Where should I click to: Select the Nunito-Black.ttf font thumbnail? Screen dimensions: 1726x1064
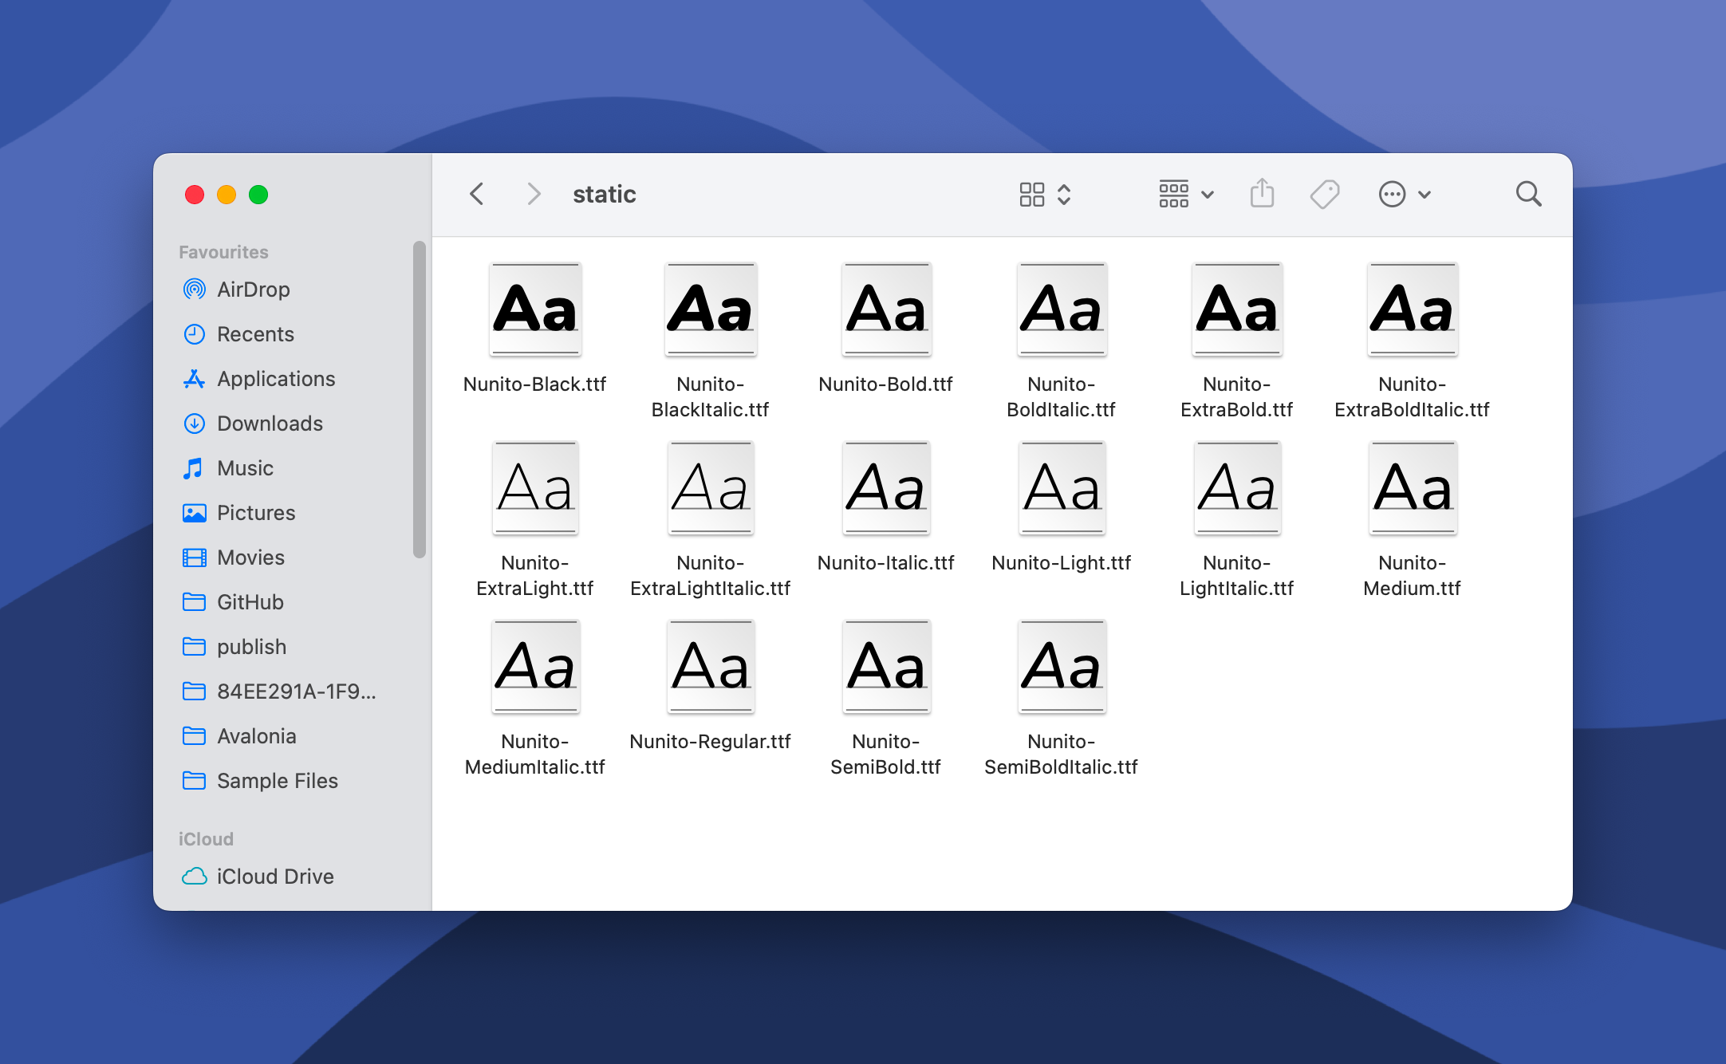pyautogui.click(x=535, y=309)
